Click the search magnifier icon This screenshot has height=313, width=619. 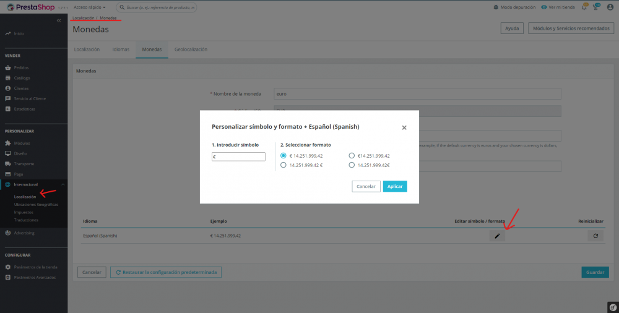[122, 7]
